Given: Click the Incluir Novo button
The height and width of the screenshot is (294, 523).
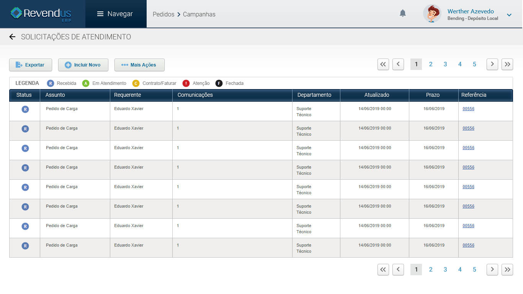Looking at the screenshot, I should pos(83,65).
